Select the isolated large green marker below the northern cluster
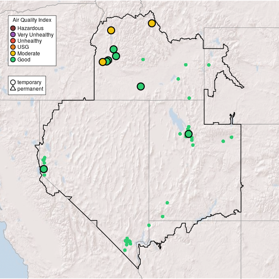This screenshot has width=279, height=279. tap(140, 86)
